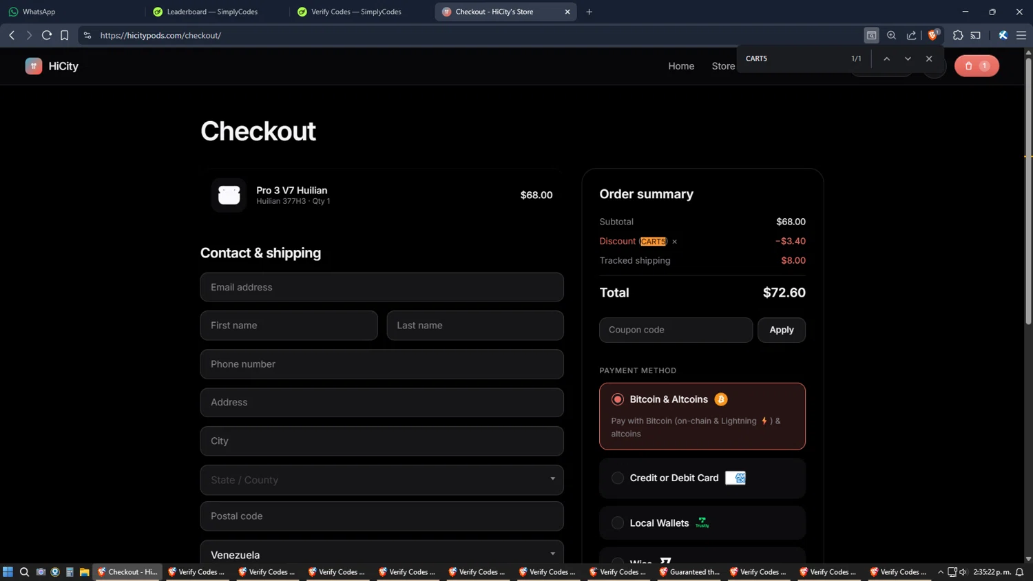1033x581 pixels.
Task: Click the HiCity logo icon
Action: point(34,66)
